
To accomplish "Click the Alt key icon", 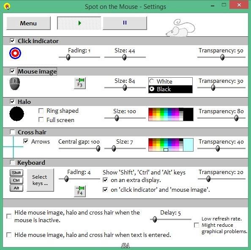I will pos(16,188).
